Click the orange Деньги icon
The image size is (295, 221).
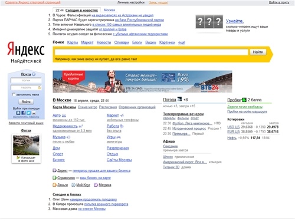pos(54,185)
